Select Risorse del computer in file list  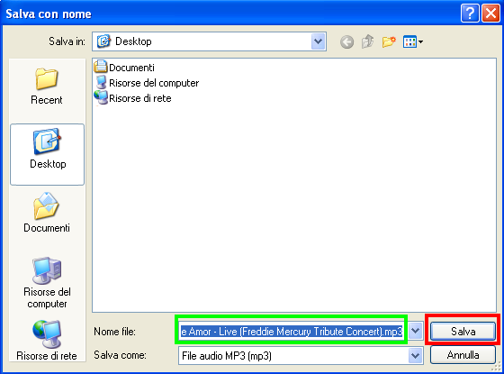coord(147,83)
